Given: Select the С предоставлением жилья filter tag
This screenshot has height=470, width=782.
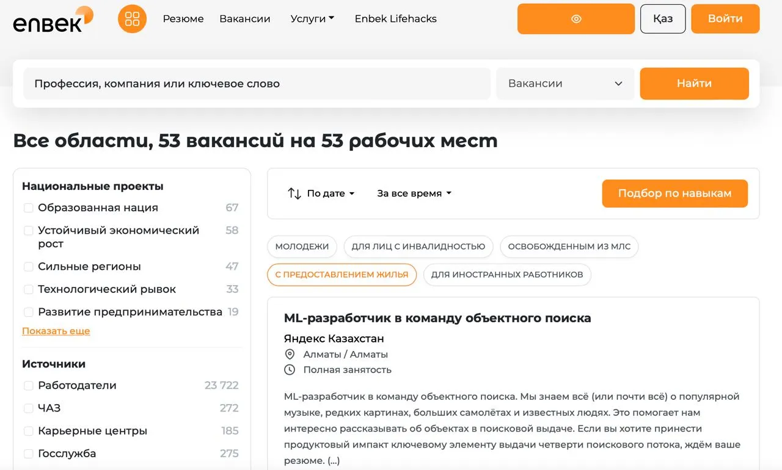Looking at the screenshot, I should point(342,275).
